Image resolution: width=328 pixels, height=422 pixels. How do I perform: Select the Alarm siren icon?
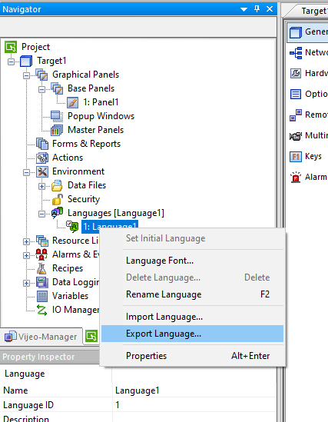[x=296, y=177]
